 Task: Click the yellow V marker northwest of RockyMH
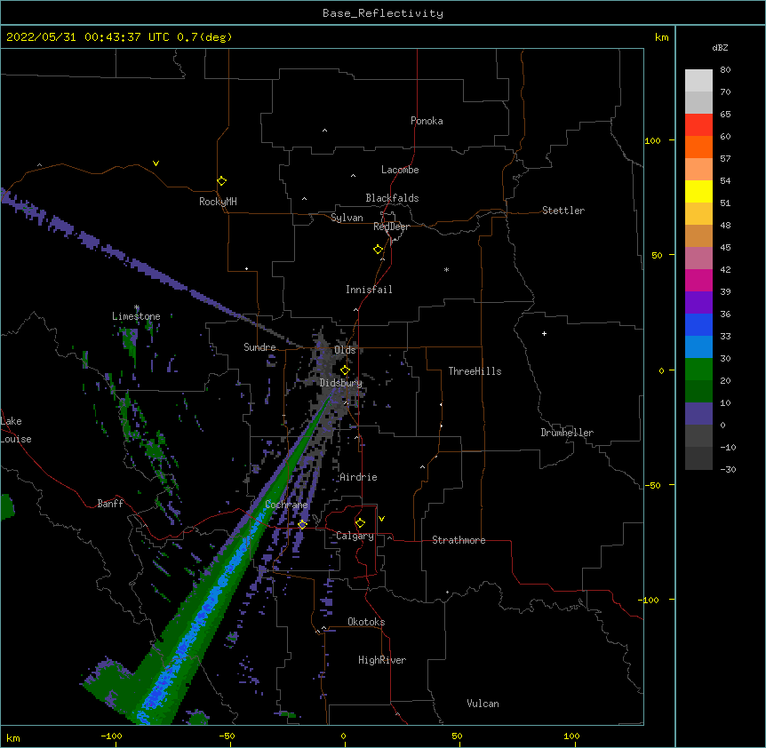(156, 163)
